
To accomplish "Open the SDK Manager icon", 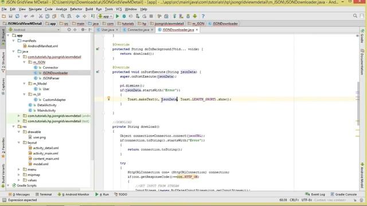I will 188,16.
